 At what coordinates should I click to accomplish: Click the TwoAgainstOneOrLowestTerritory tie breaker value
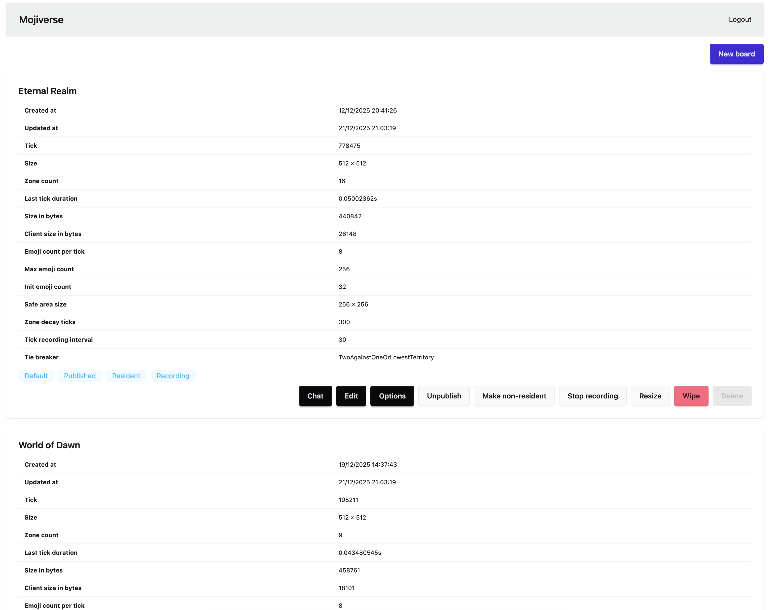coord(385,357)
